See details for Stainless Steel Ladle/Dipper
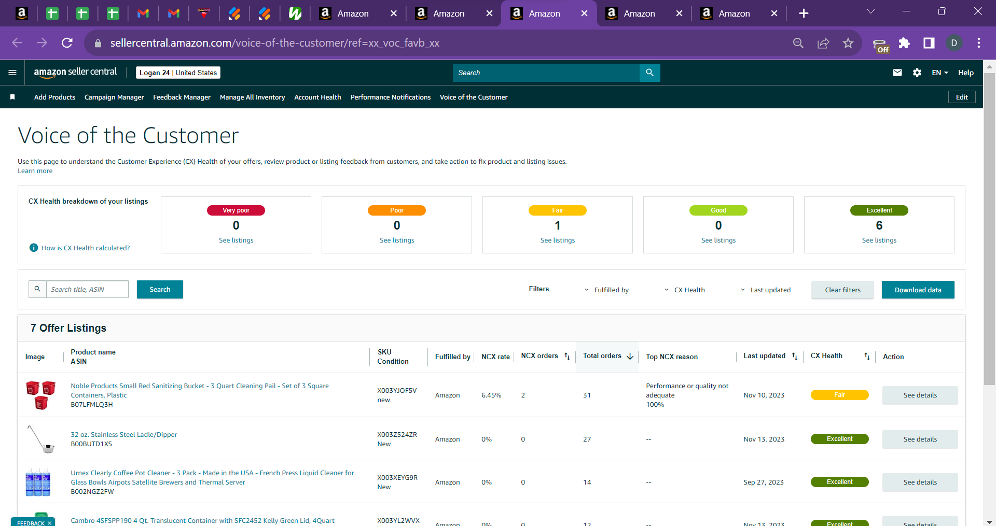Image resolution: width=996 pixels, height=526 pixels. point(920,439)
